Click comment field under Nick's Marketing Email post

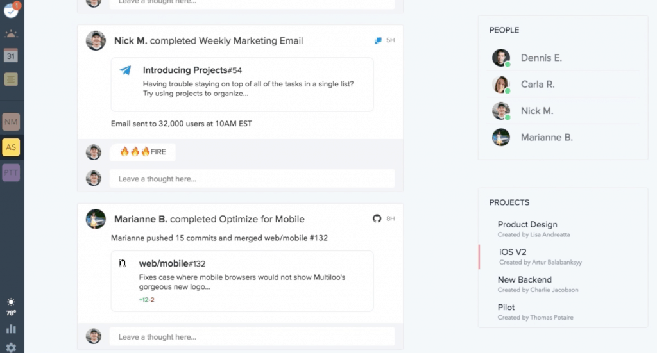pos(252,179)
